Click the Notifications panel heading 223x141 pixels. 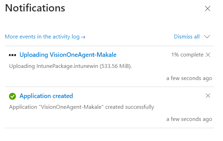point(35,8)
